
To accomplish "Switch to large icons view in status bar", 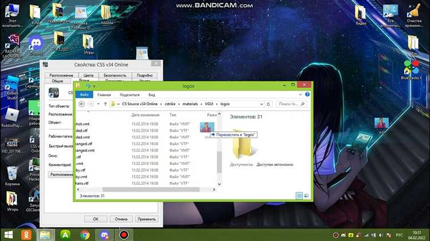I will 306,196.
